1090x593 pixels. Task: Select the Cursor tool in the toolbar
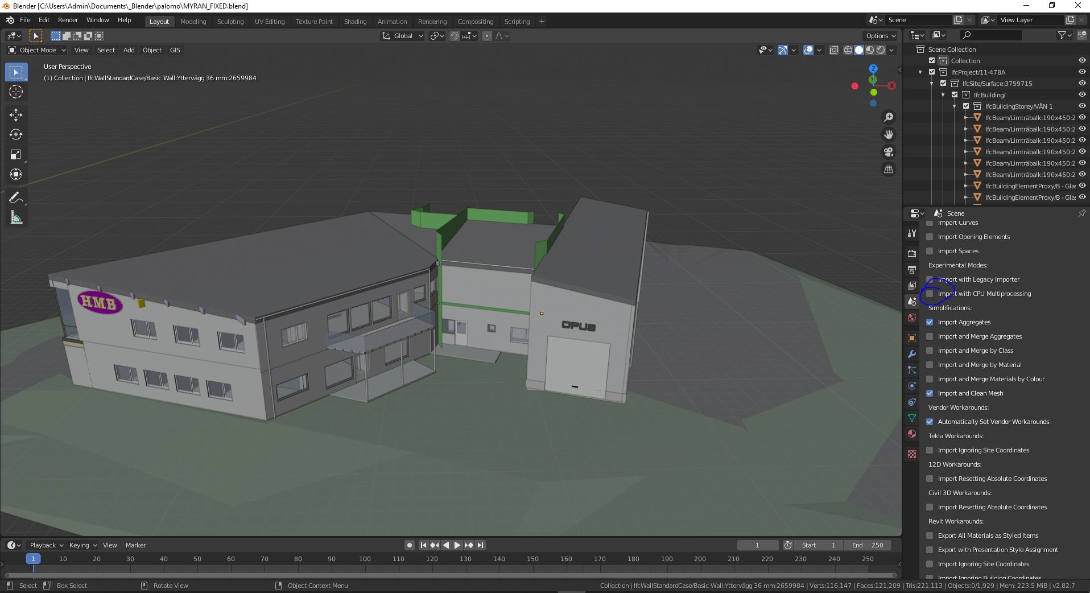(x=16, y=92)
